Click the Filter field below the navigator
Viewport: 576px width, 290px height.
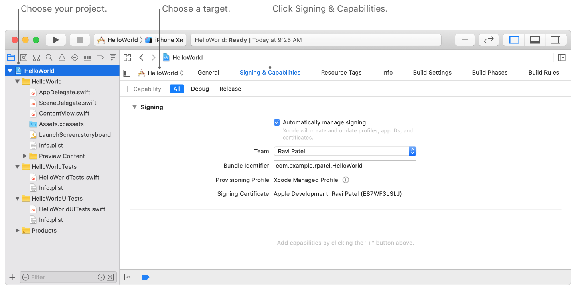tap(60, 277)
